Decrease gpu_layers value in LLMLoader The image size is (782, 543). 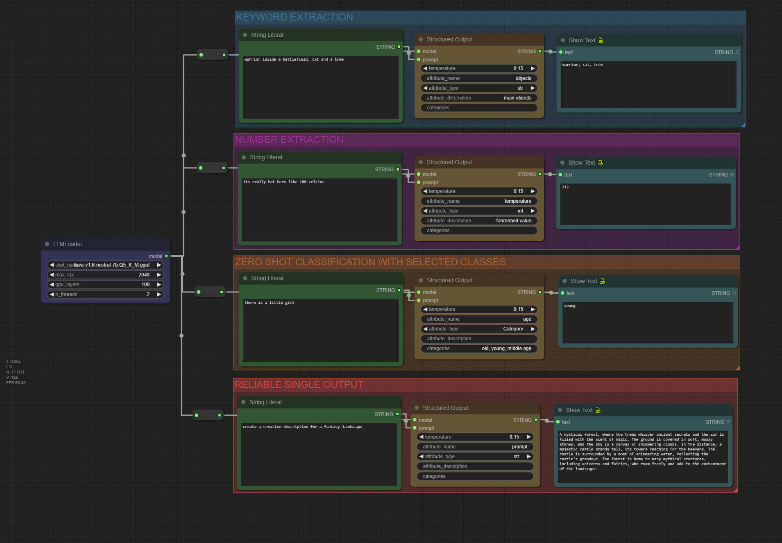[52, 285]
